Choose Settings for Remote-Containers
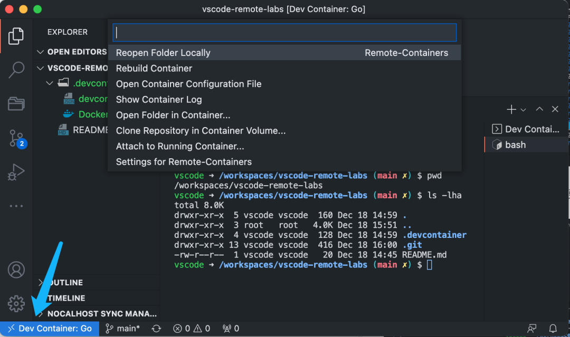570x337 pixels. pyautogui.click(x=284, y=162)
